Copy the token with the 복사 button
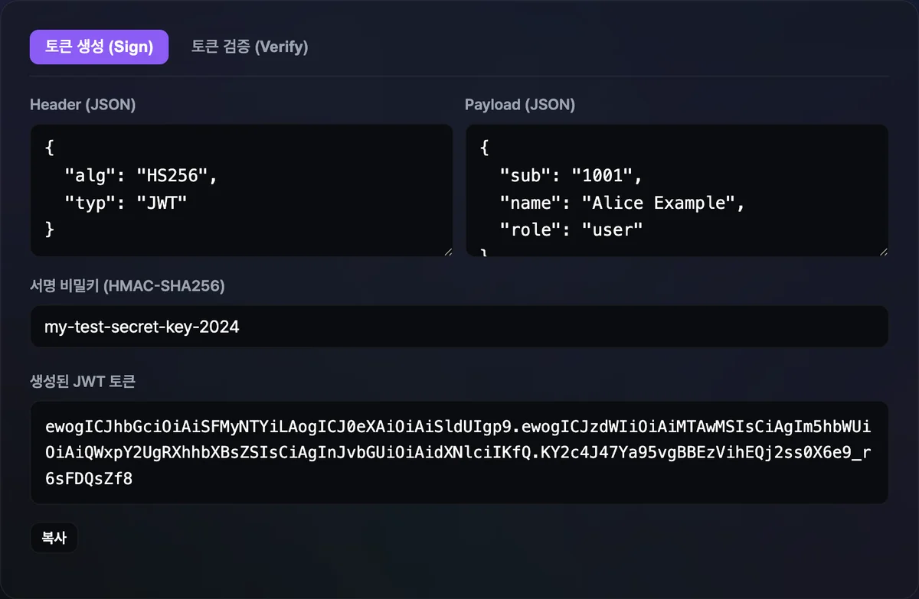Image resolution: width=919 pixels, height=599 pixels. point(54,538)
